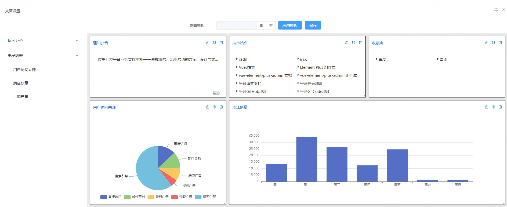Viewport: 507px width, 207px height.
Task: Delete the 周活跃量 chart widget
Action: (500, 107)
